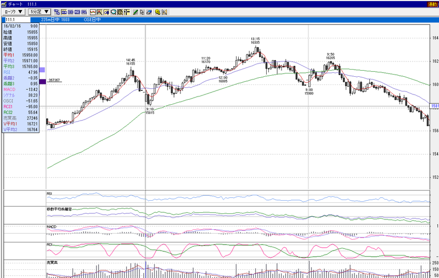Click the red line chart icon
439x278 pixels.
tap(93, 12)
